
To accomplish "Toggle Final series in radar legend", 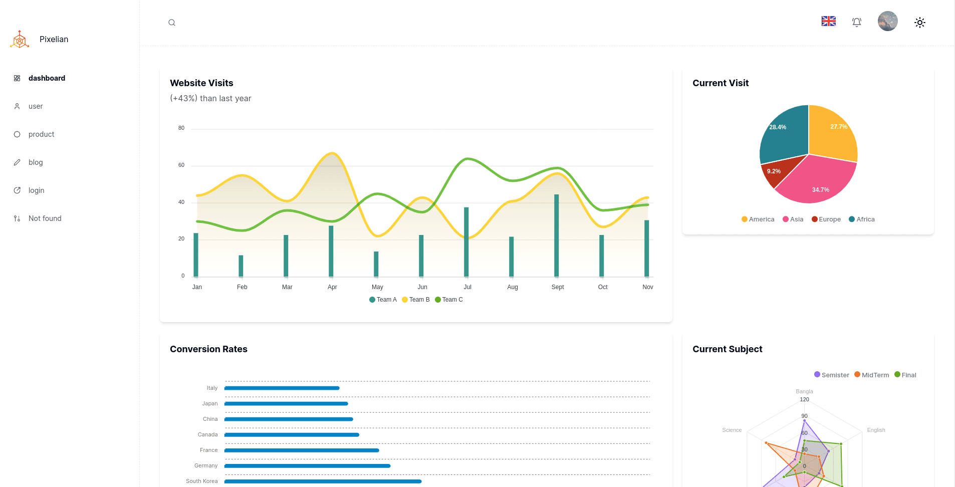I will point(905,375).
